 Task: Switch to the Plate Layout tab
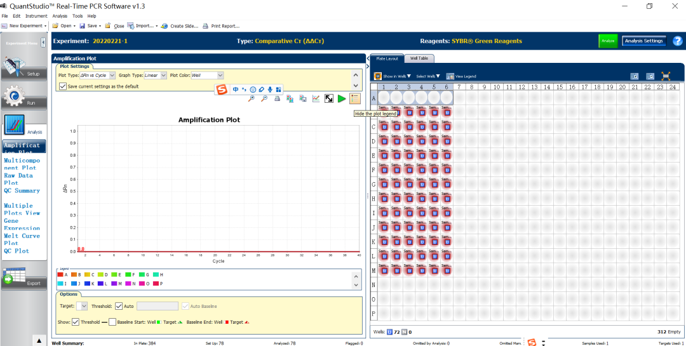(x=387, y=58)
